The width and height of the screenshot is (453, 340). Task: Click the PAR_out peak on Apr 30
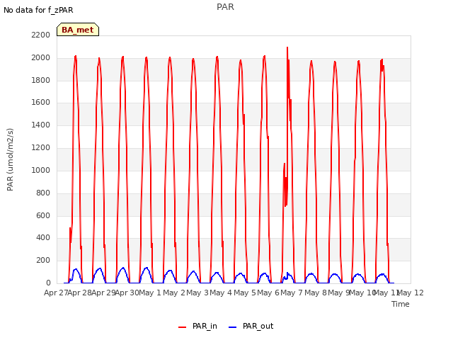pyautogui.click(x=147, y=268)
